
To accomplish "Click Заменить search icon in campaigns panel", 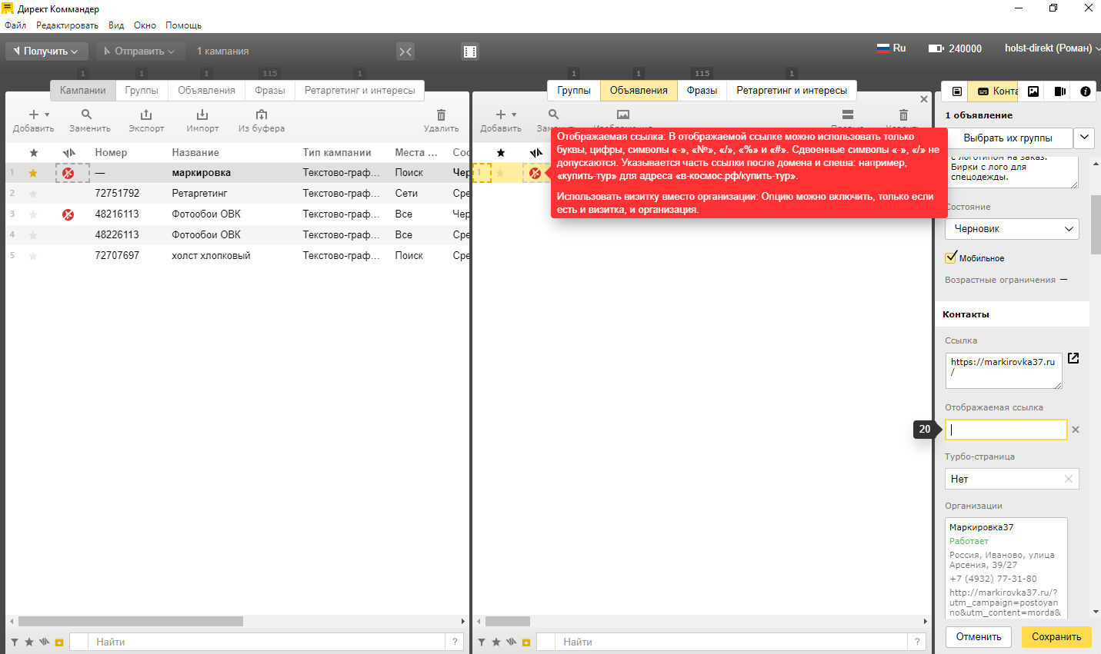I will pyautogui.click(x=87, y=115).
